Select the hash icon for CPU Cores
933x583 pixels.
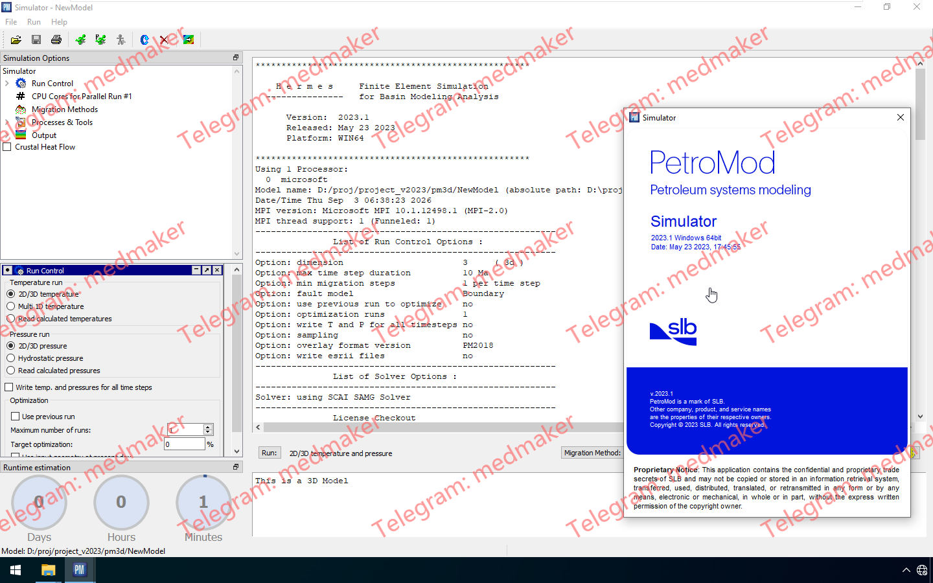[x=21, y=97]
